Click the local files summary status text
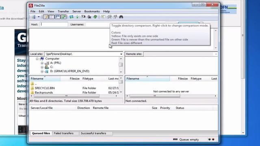This screenshot has width=260, height=146. (x=66, y=101)
